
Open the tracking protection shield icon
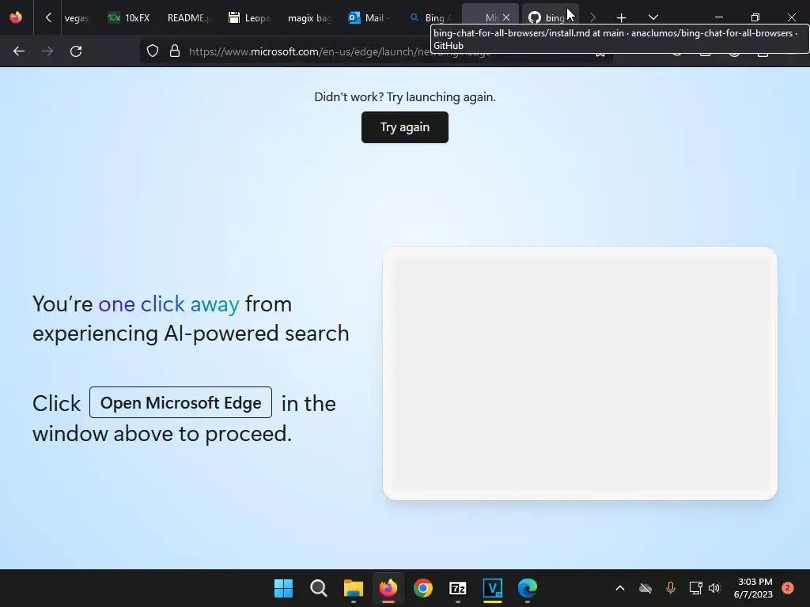[153, 51]
